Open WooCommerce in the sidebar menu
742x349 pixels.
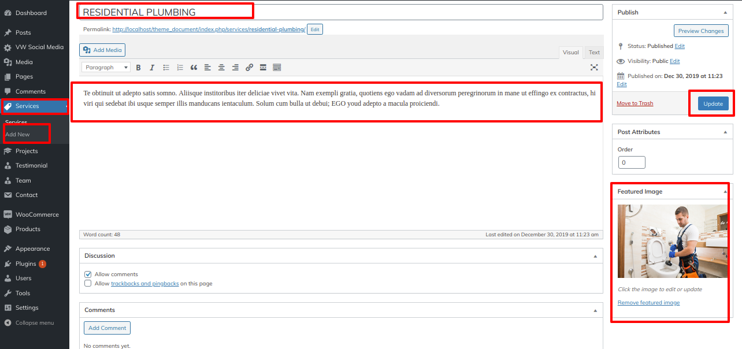37,214
